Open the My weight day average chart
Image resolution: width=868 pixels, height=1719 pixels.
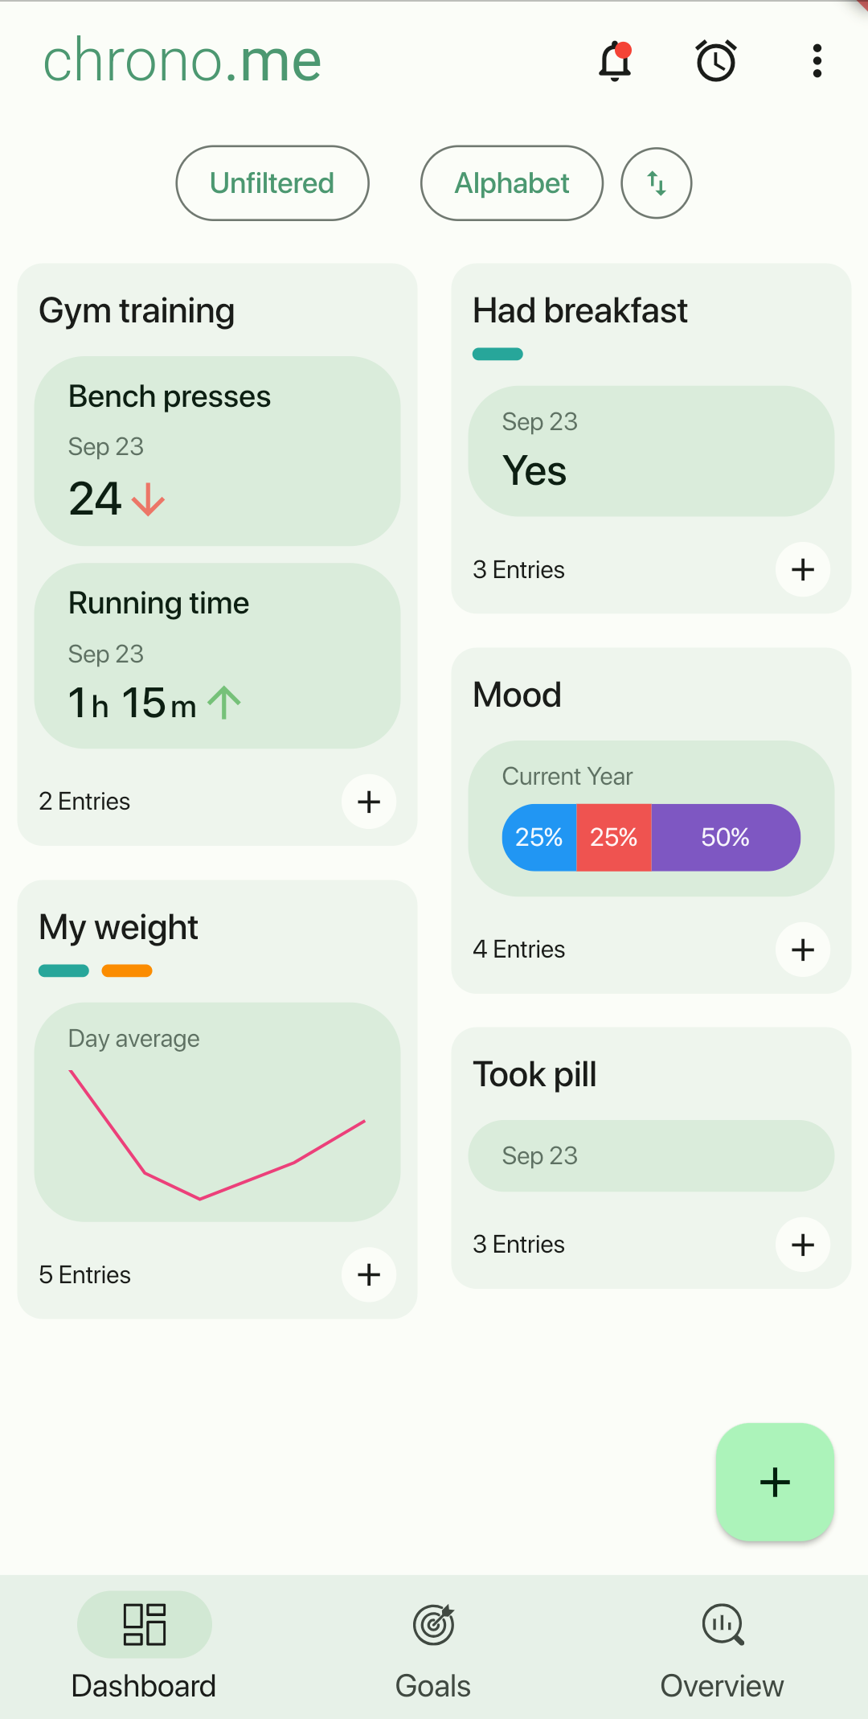click(x=217, y=1112)
